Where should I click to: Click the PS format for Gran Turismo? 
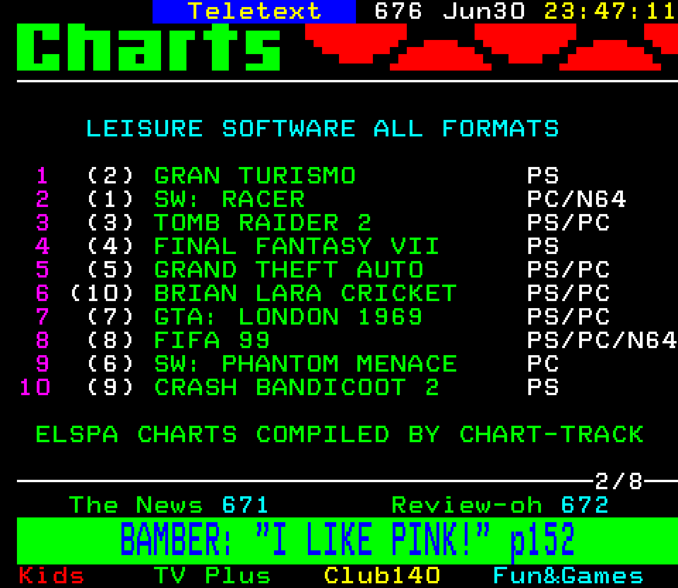point(543,176)
